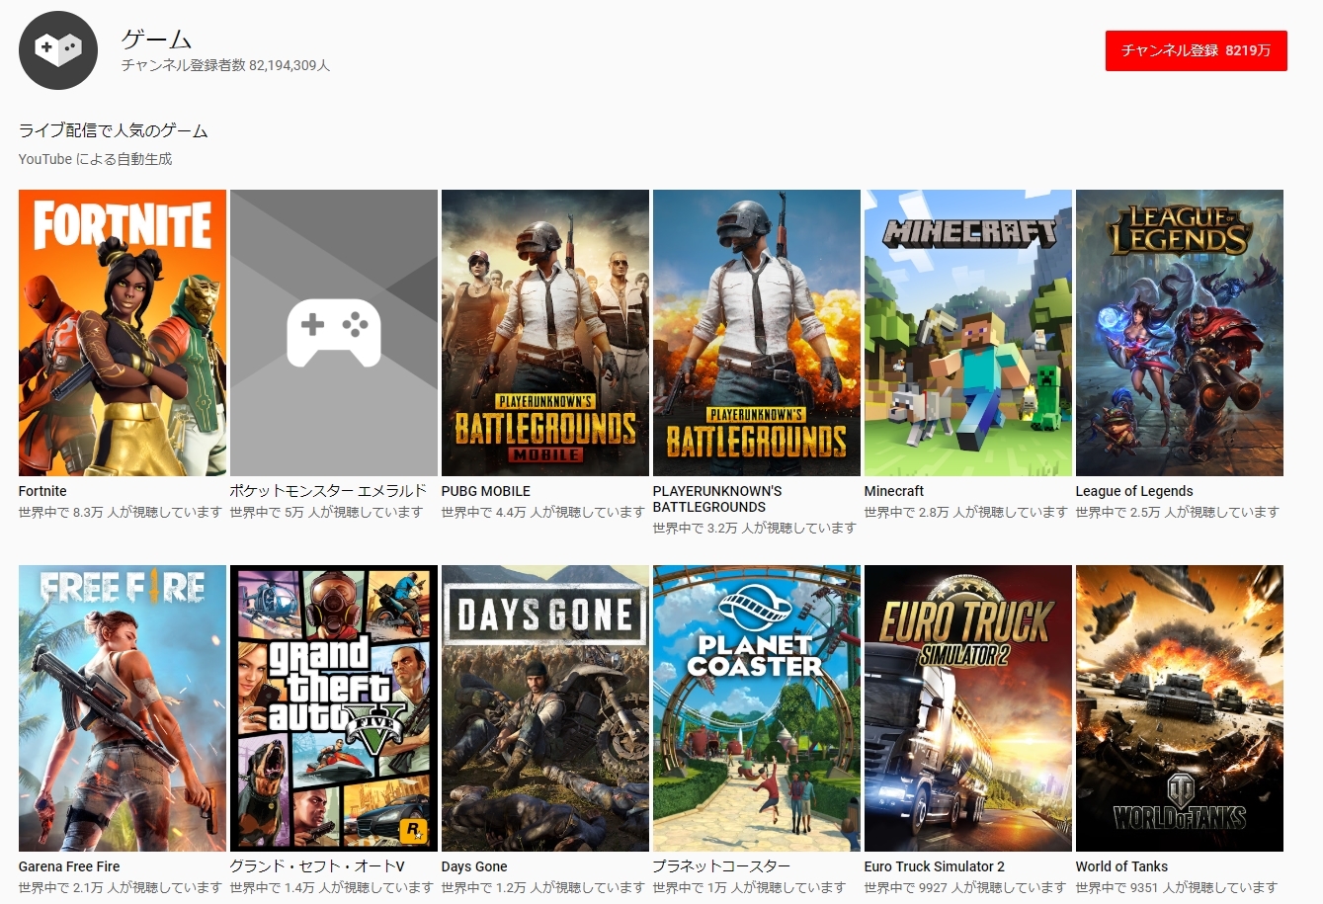The image size is (1323, 904).
Task: Click League of Legends' 2.5万 viewers text
Action: [x=1177, y=512]
